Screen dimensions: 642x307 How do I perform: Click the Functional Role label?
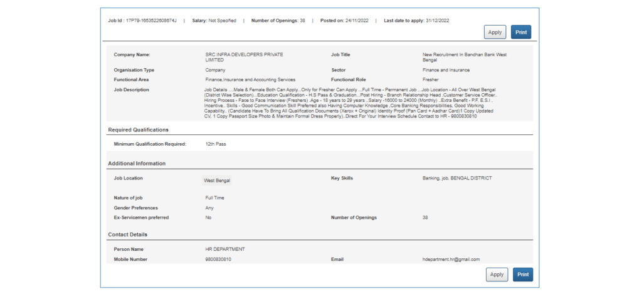pyautogui.click(x=349, y=79)
